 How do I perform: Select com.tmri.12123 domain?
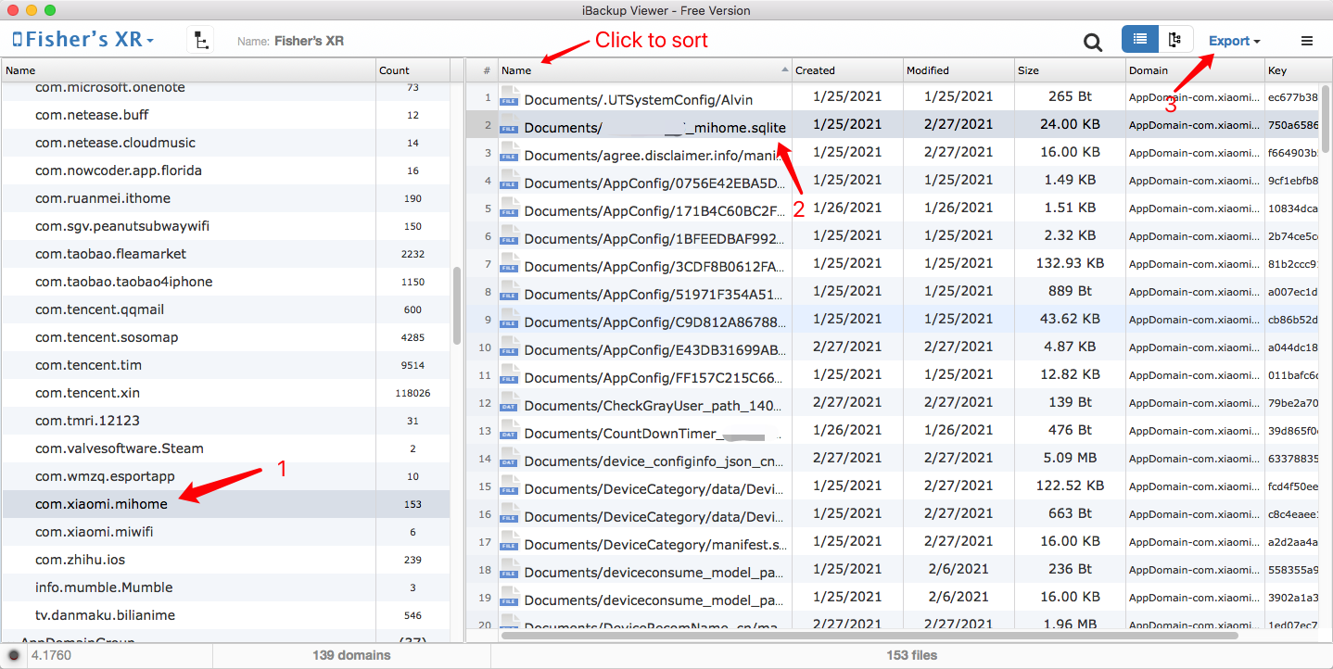tap(226, 421)
